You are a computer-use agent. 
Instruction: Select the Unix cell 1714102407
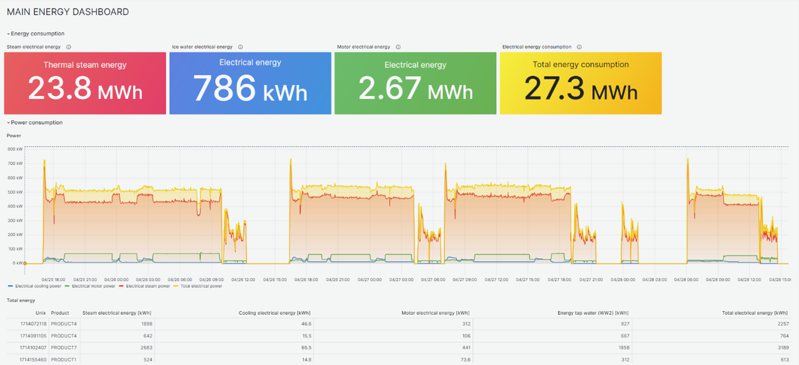pyautogui.click(x=34, y=348)
